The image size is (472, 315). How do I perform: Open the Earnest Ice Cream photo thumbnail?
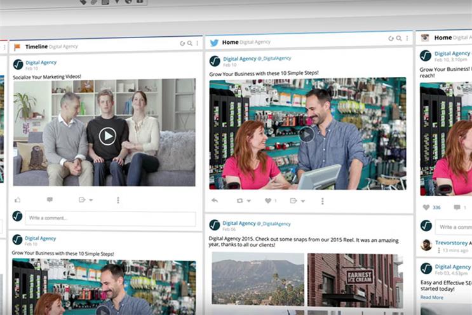355,281
